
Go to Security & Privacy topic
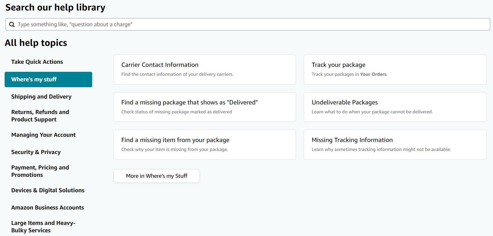(x=36, y=152)
